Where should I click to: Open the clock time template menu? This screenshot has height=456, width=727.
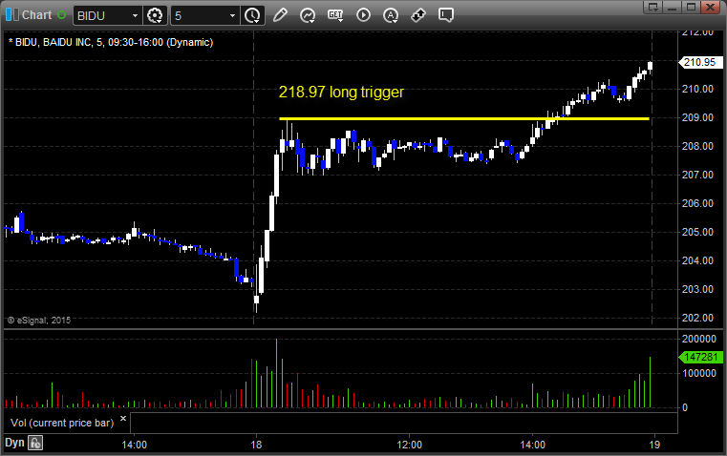coord(253,15)
